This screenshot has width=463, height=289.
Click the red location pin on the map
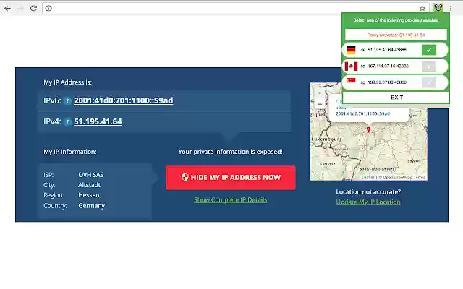(368, 129)
